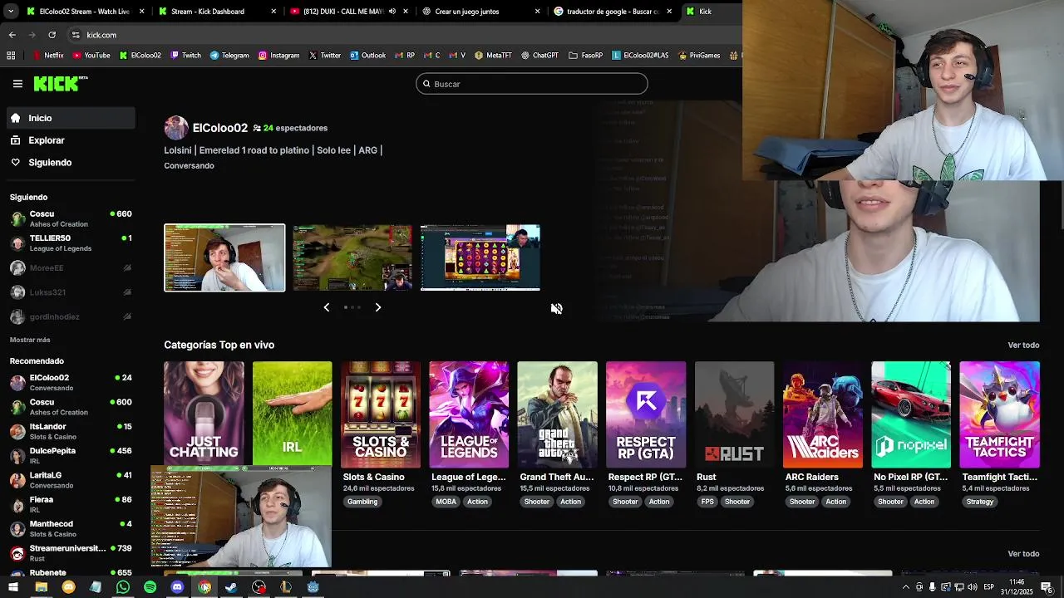Click the Gambling tag
This screenshot has height=598, width=1064.
pyautogui.click(x=362, y=502)
